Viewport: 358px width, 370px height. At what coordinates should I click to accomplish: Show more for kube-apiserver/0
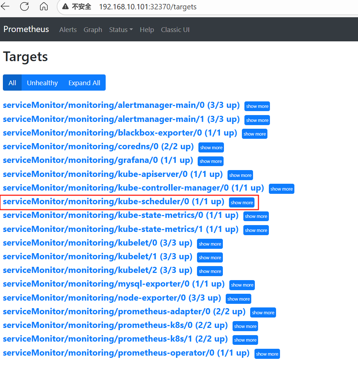(x=240, y=175)
